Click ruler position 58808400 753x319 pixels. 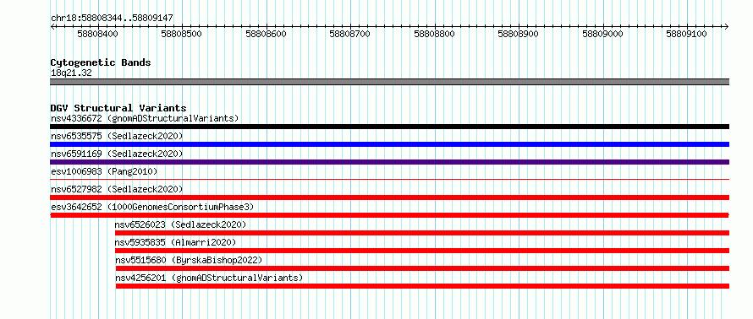pos(97,34)
